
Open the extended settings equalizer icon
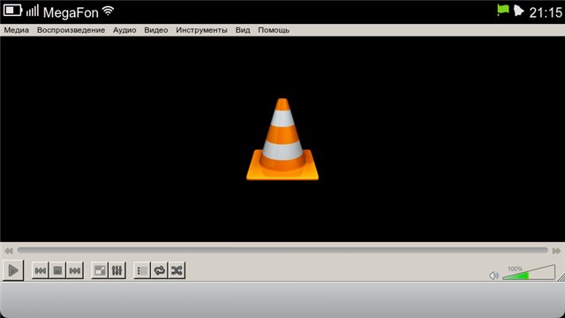pos(117,270)
